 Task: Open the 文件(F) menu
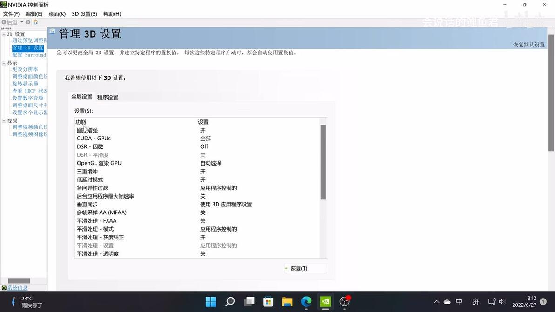coord(11,14)
